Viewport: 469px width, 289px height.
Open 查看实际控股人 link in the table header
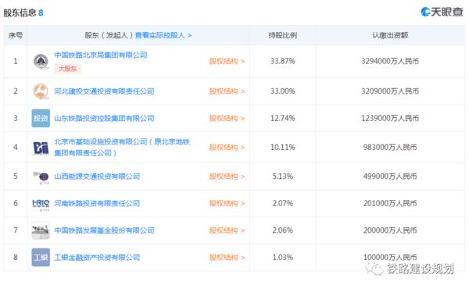coord(163,35)
